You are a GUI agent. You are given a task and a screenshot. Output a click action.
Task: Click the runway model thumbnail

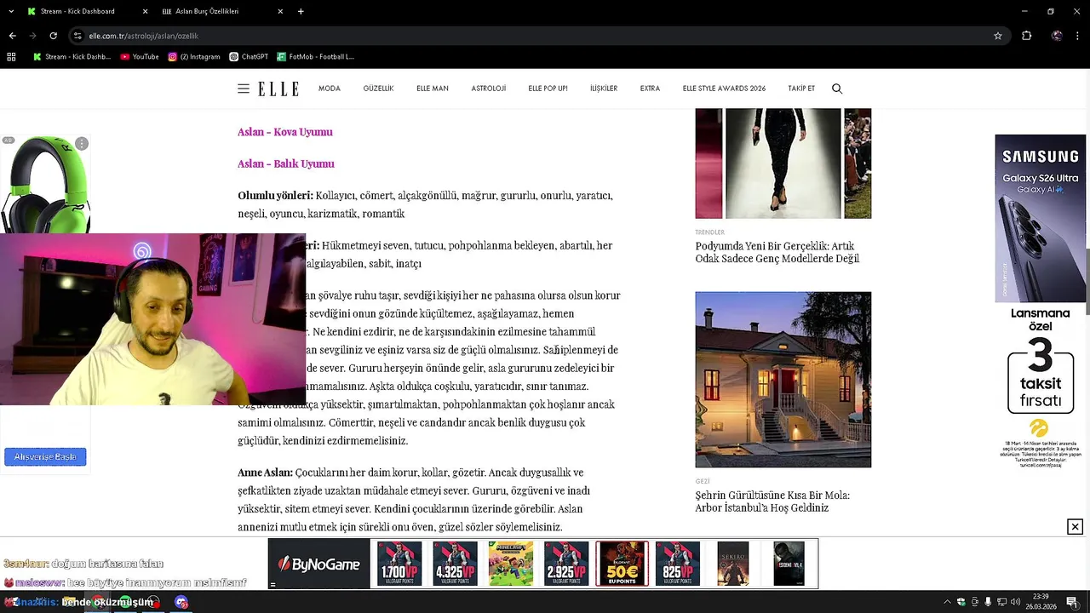click(x=783, y=163)
